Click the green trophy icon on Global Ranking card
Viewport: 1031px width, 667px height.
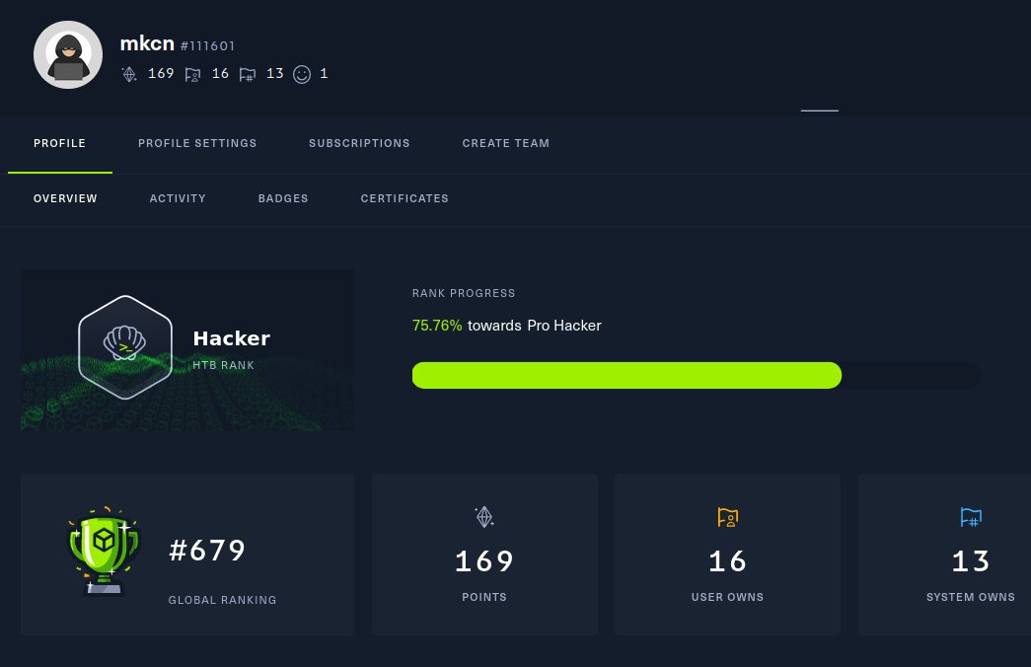pyautogui.click(x=104, y=553)
